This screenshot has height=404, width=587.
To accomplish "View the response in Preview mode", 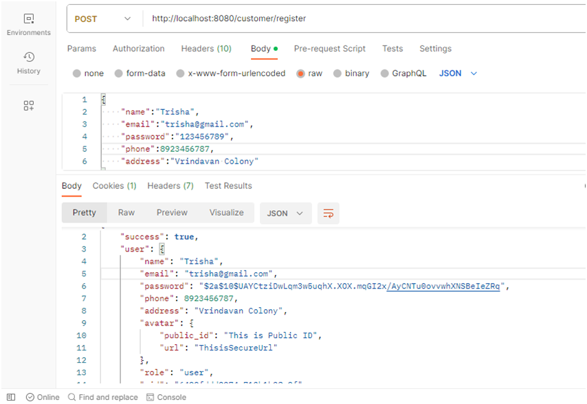I will [172, 214].
